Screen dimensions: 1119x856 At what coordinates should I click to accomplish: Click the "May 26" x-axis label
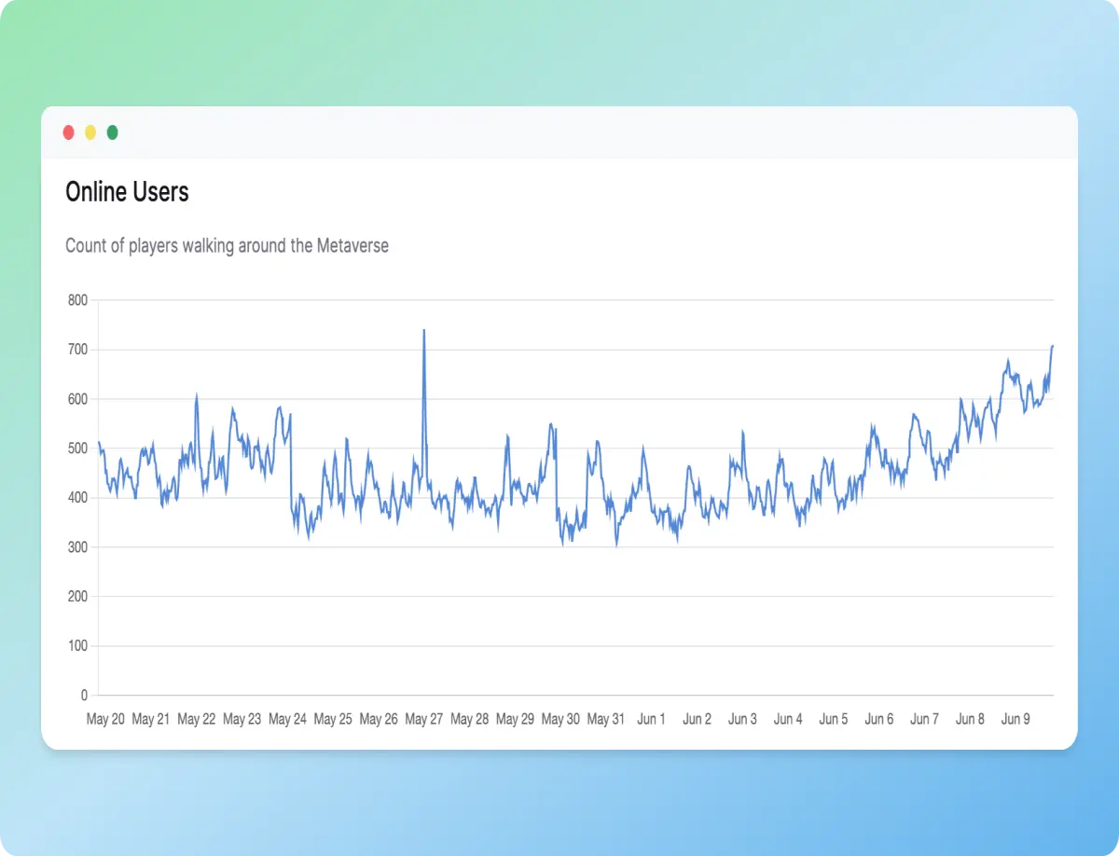point(379,720)
